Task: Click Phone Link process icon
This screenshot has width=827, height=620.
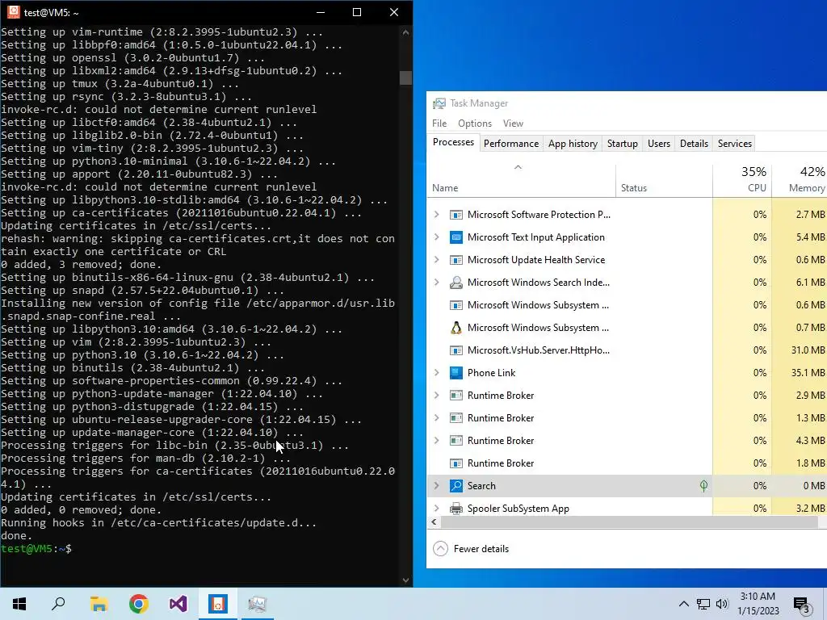Action: point(455,373)
